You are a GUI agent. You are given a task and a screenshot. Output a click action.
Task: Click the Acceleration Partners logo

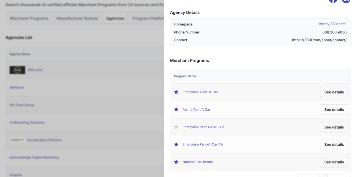point(18,140)
